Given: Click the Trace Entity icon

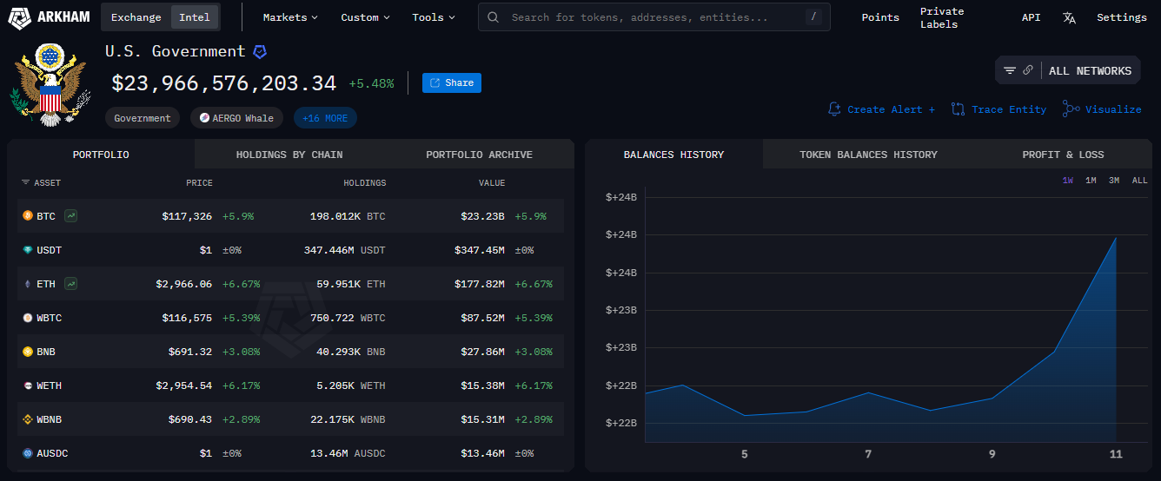Looking at the screenshot, I should (959, 109).
